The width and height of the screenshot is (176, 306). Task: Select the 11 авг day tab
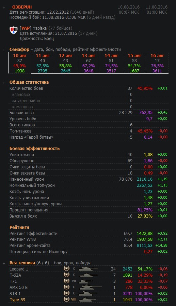coord(43,63)
